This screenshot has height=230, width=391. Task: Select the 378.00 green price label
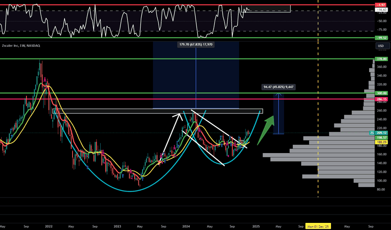381,59
